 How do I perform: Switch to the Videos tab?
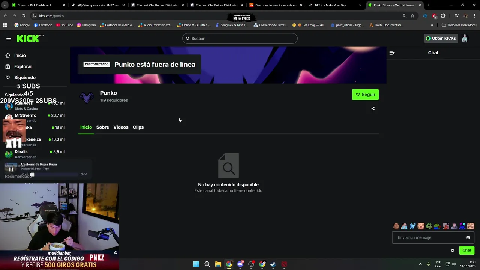pyautogui.click(x=121, y=127)
